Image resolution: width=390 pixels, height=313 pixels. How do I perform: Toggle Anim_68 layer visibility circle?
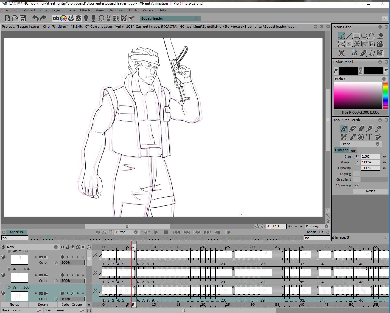(x=62, y=257)
